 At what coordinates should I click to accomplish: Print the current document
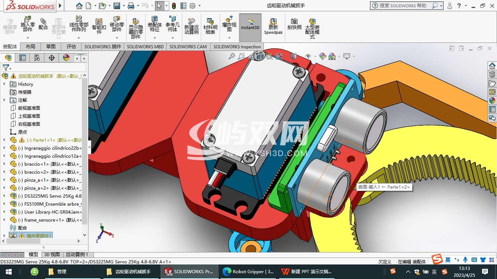(x=131, y=6)
